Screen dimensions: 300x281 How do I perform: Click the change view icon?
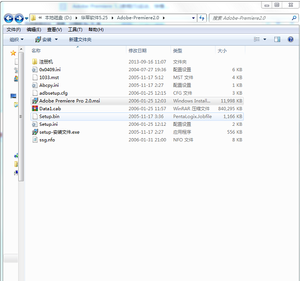[x=257, y=40]
